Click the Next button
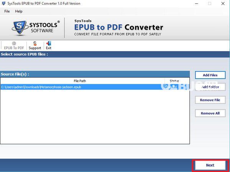 click(x=210, y=165)
